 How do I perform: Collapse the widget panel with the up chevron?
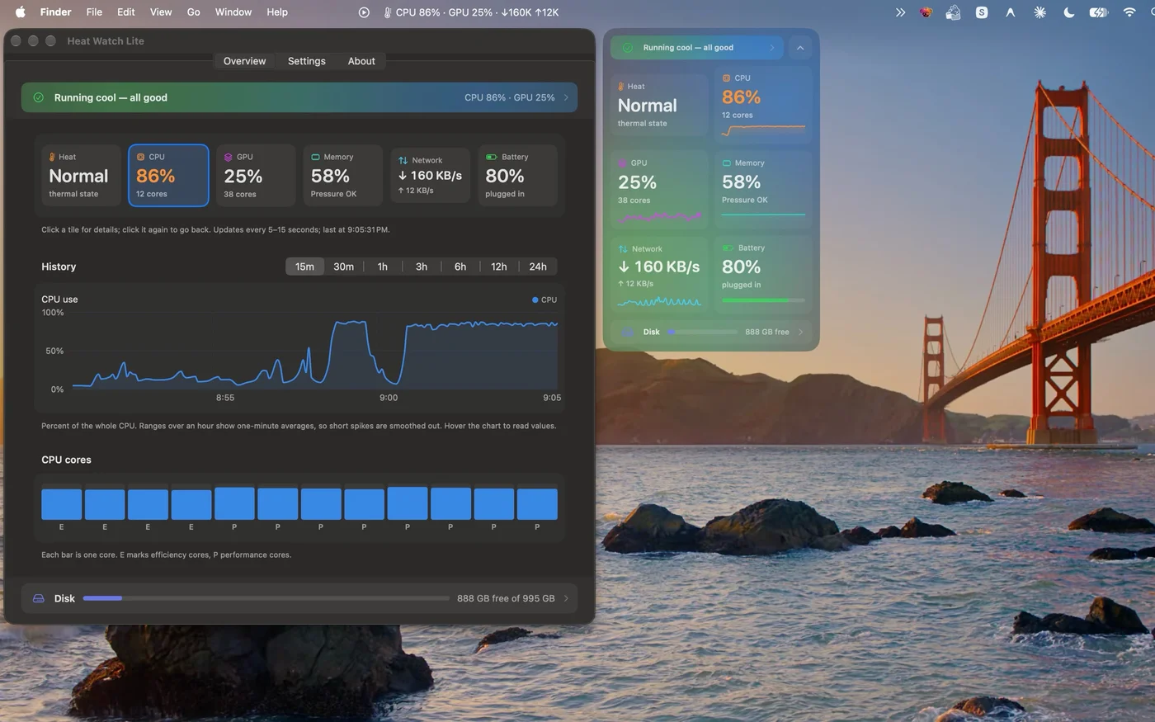800,48
